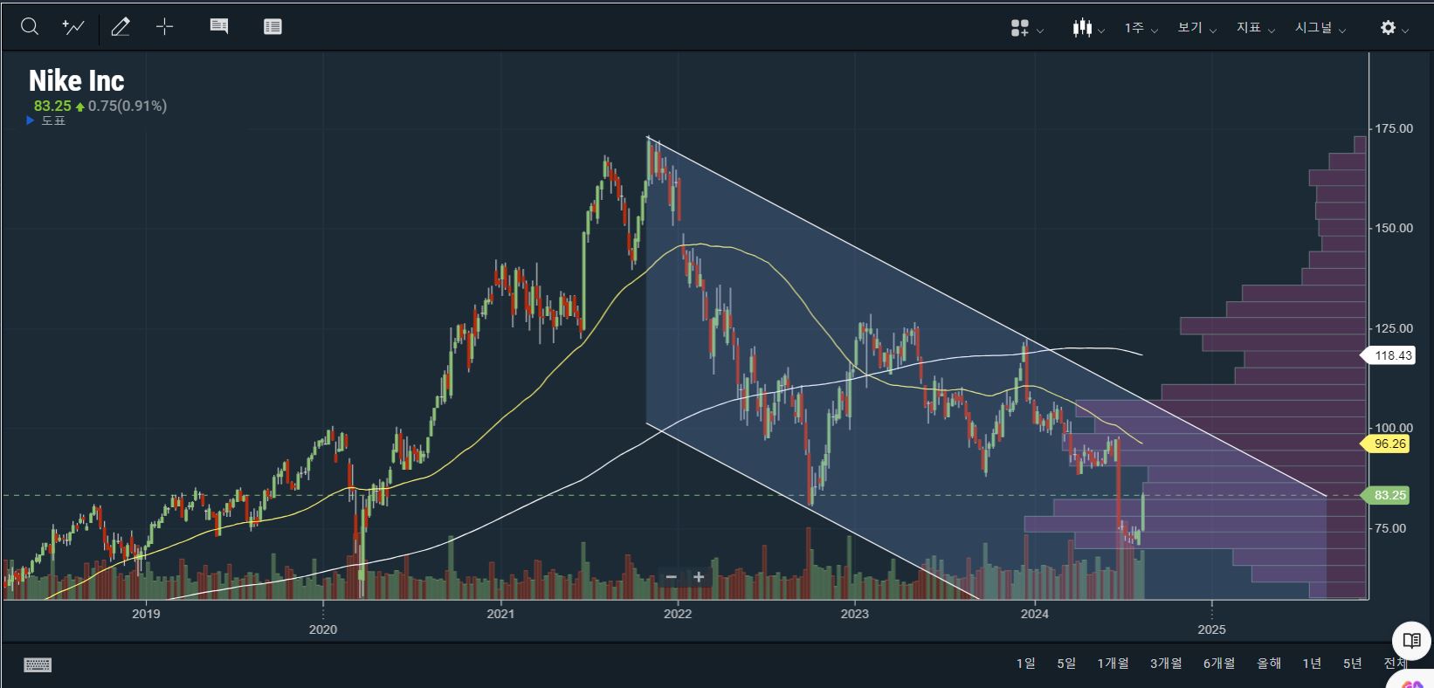Screen dimensions: 1434x688
Task: Zoom in with the plus button
Action: [699, 577]
